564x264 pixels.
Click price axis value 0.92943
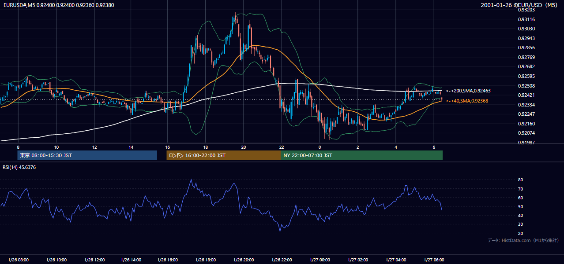[526, 38]
